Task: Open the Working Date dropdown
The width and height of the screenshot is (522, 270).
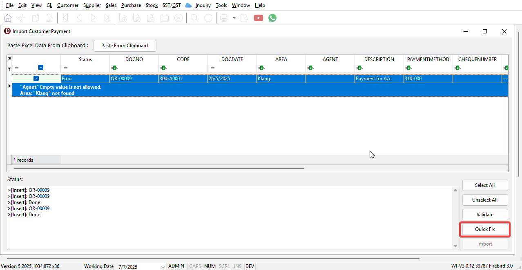Action: pyautogui.click(x=163, y=267)
